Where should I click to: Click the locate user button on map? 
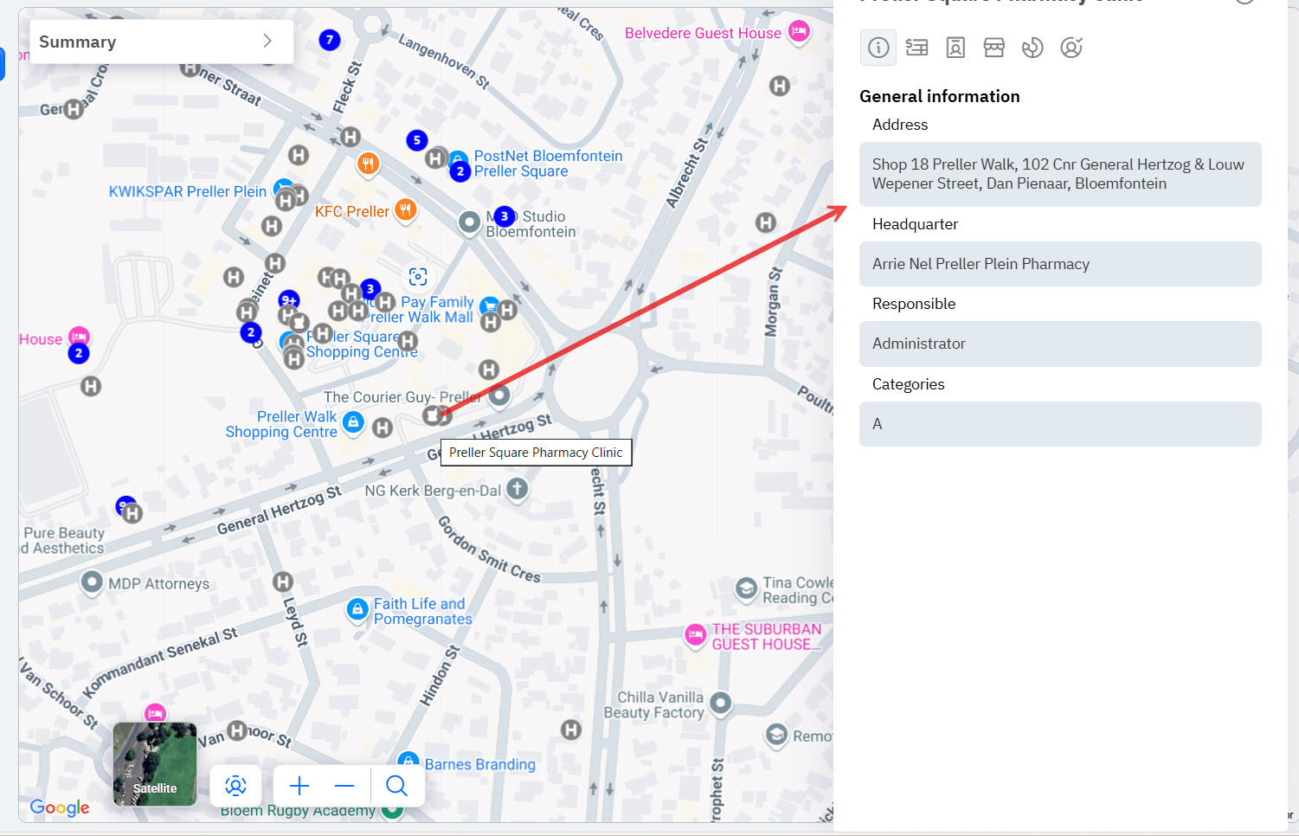coord(235,786)
